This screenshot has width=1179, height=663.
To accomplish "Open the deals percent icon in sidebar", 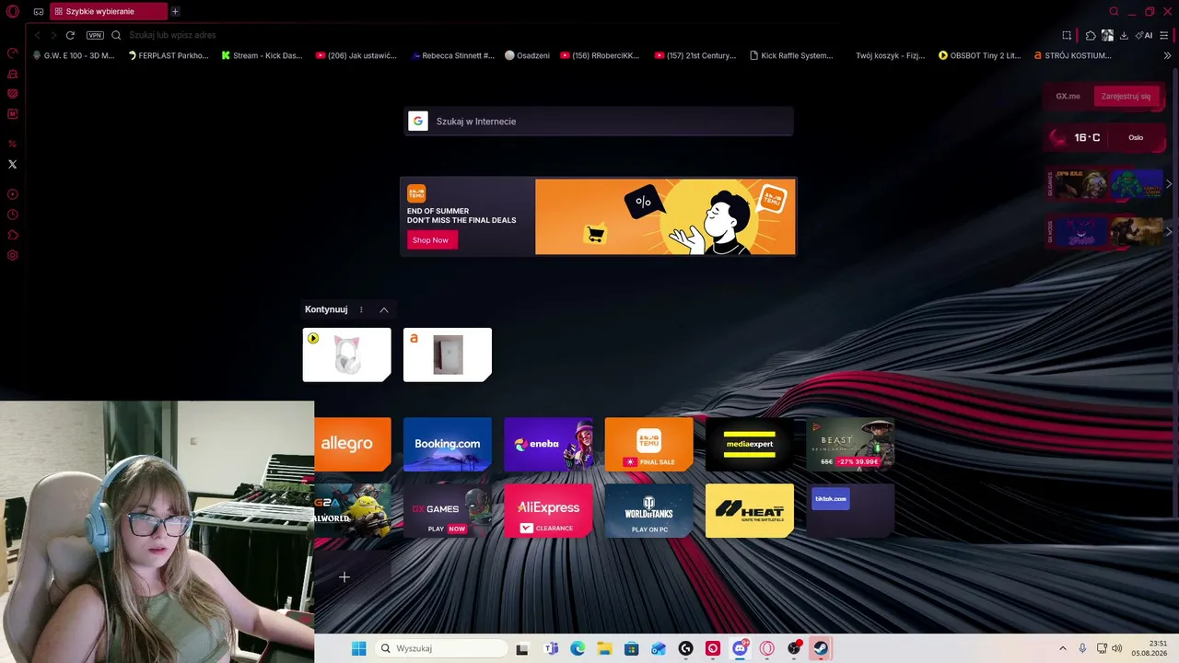I will click(x=13, y=144).
